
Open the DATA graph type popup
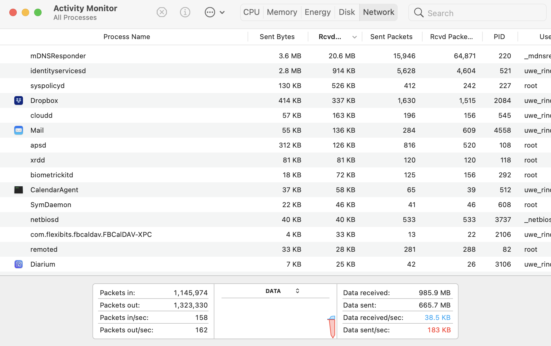point(282,291)
